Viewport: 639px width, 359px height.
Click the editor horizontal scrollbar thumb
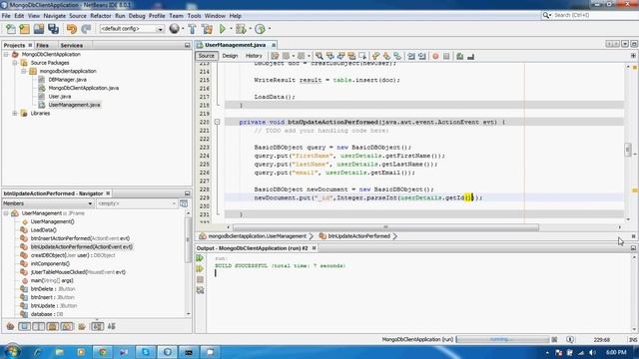[x=385, y=227]
